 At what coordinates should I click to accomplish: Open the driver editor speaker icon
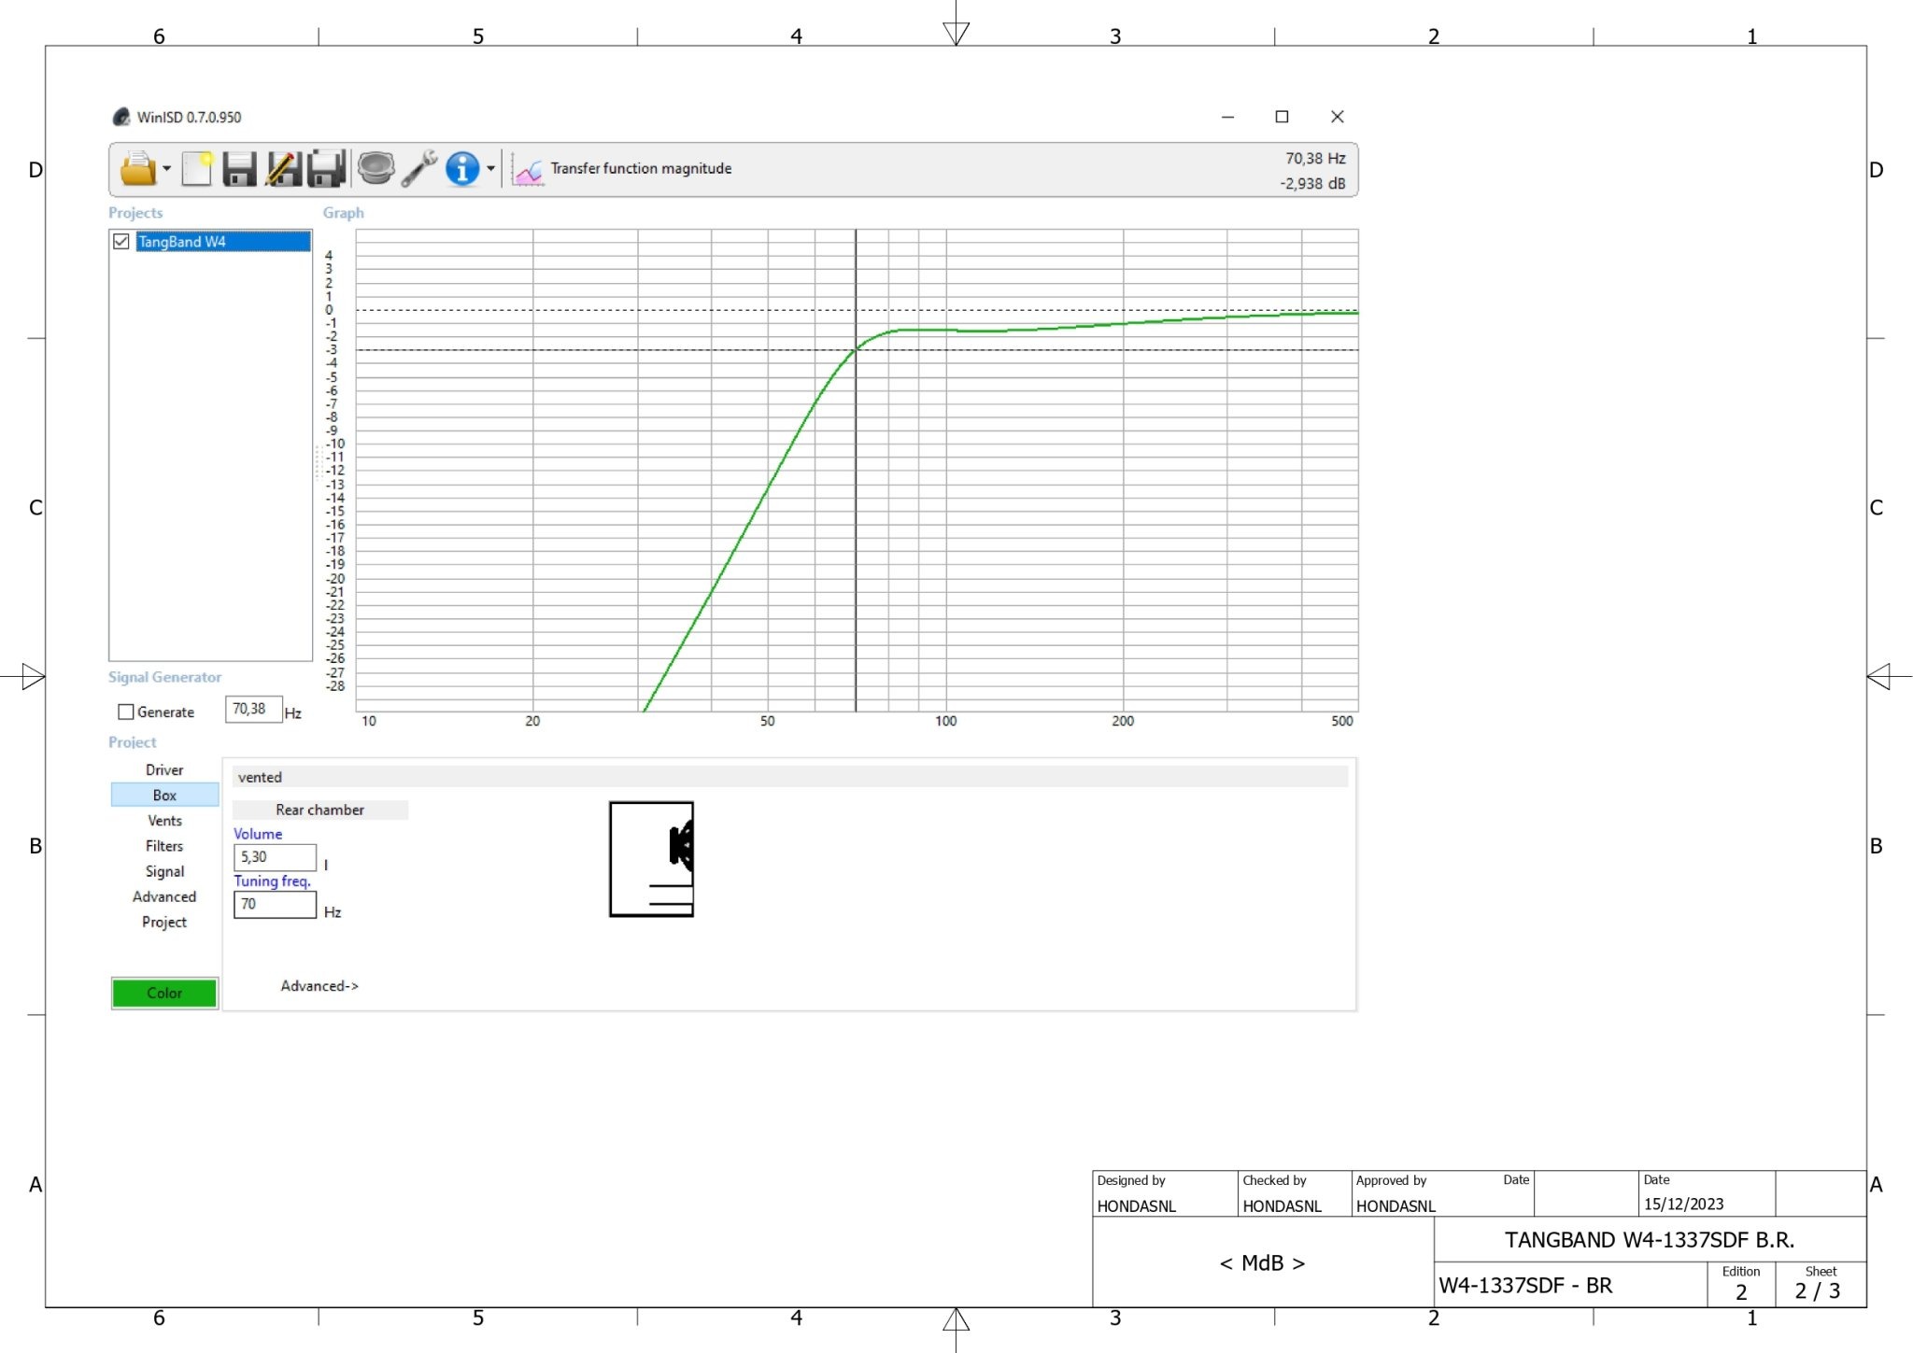point(376,169)
